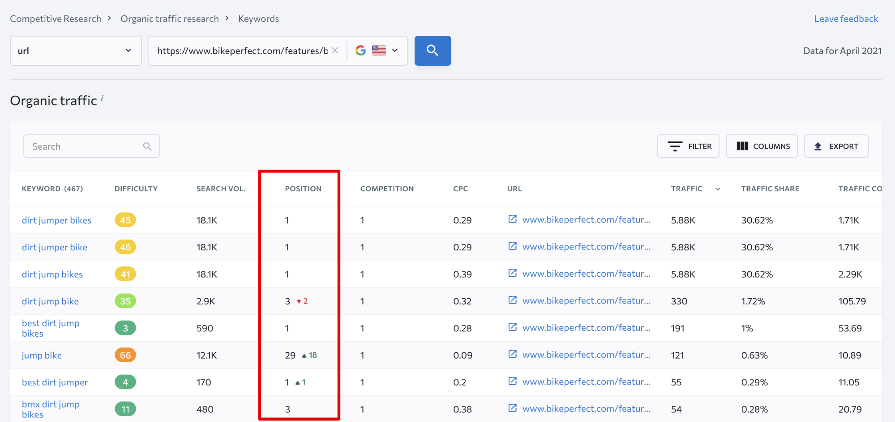Open external link icon for dirt jumper bikes
Screen dimensions: 895x422
click(x=513, y=219)
